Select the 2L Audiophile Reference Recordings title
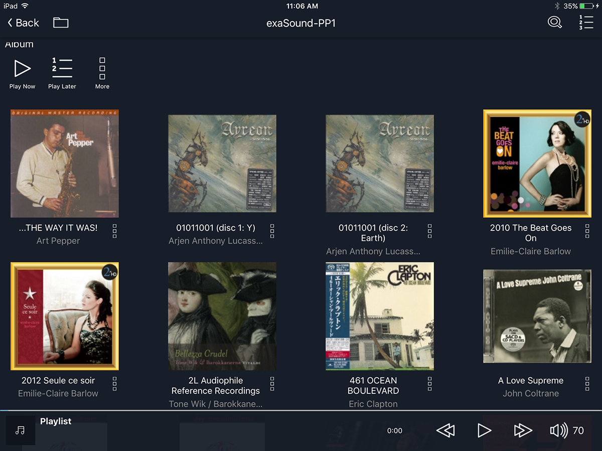The width and height of the screenshot is (602, 451). click(216, 386)
